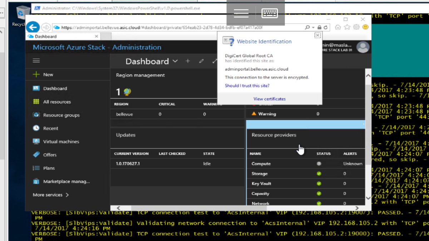Open Plans menu entry
Screen dimensions: 429x241
[49, 168]
